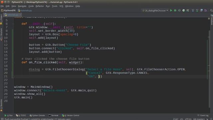The height and width of the screenshot is (120, 213).
Task: Open the Help menu
Action: 78,6
